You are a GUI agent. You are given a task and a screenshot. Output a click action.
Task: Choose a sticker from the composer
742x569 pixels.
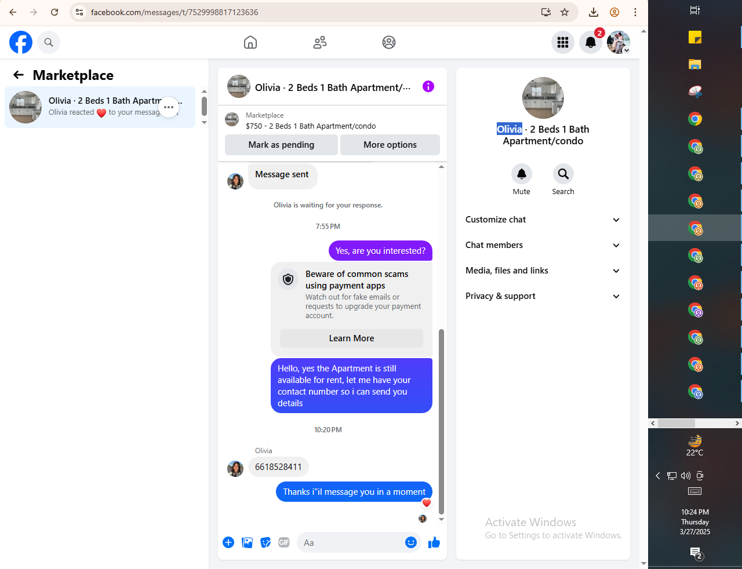[265, 542]
